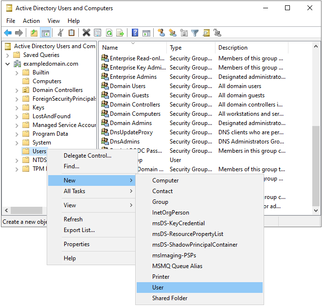Select Computer in the New submenu
The height and width of the screenshot is (306, 322).
[199, 180]
